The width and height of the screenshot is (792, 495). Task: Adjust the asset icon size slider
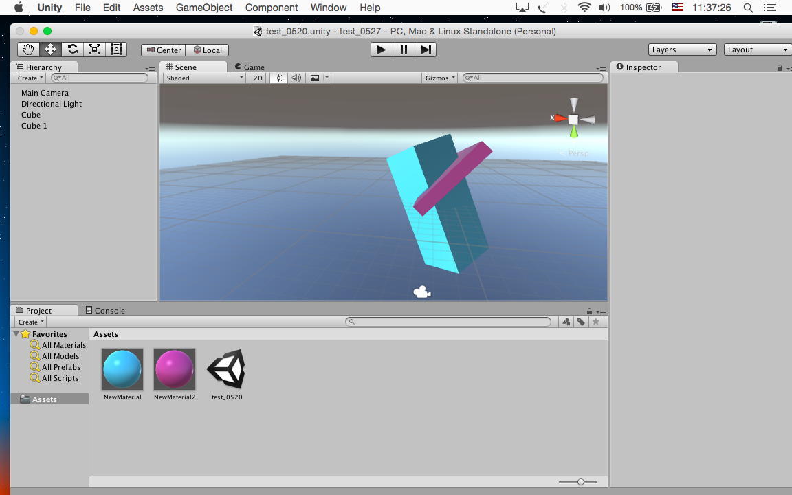click(581, 482)
